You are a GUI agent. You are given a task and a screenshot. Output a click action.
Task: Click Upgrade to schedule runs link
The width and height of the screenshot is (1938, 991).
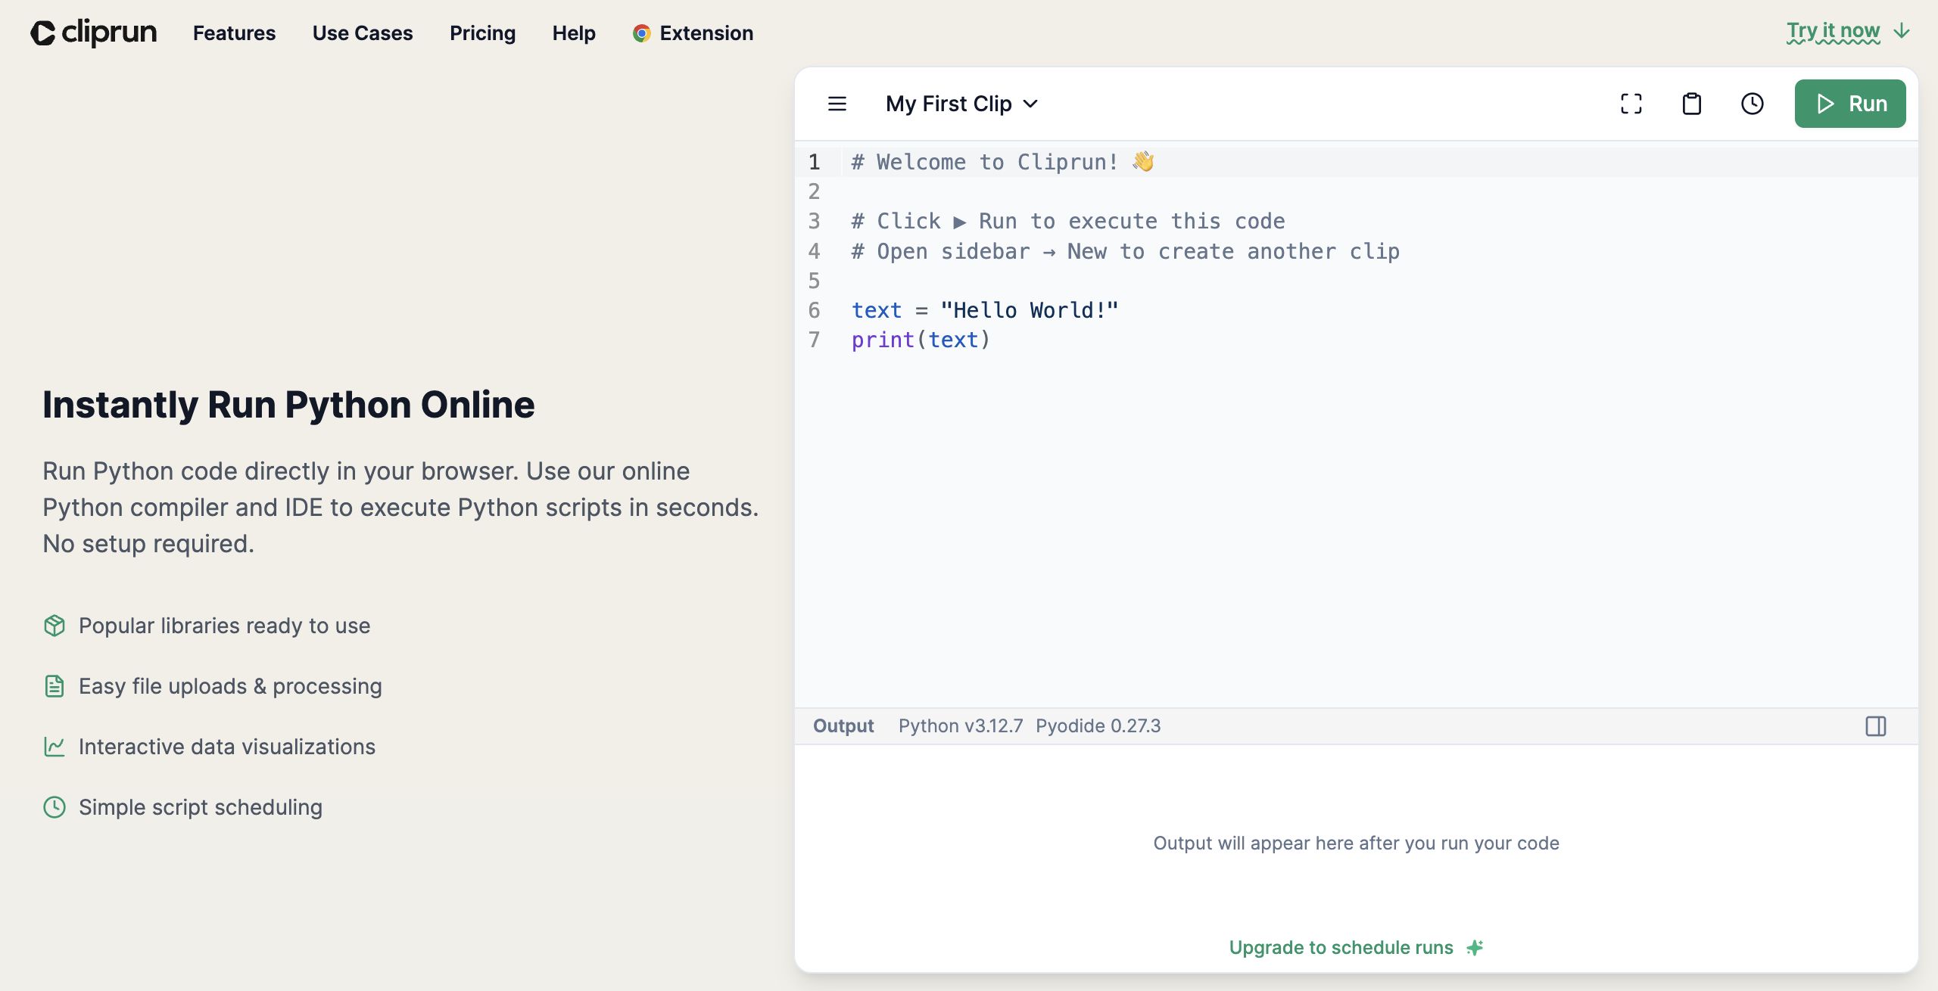(1341, 948)
